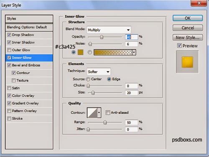Open the Contour curve editor thumbnail
The height and width of the screenshot is (157, 209).
point(92,113)
